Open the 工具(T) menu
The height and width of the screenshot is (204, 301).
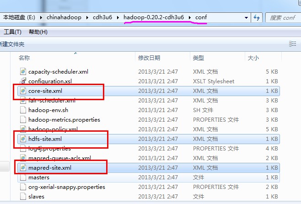coord(12,32)
